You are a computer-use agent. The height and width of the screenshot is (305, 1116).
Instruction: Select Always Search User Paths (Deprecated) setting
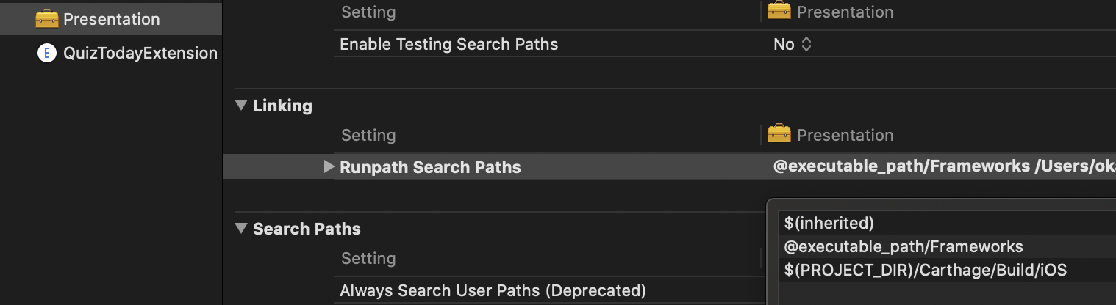(x=493, y=291)
